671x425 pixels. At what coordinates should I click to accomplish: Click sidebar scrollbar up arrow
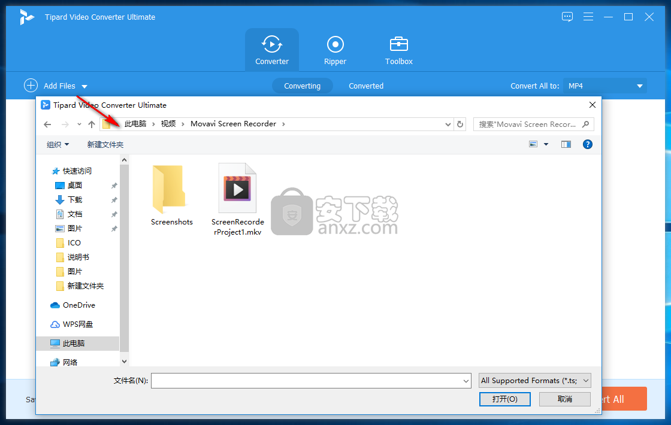(x=124, y=160)
